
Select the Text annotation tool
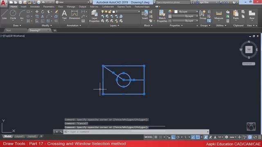click(64, 15)
